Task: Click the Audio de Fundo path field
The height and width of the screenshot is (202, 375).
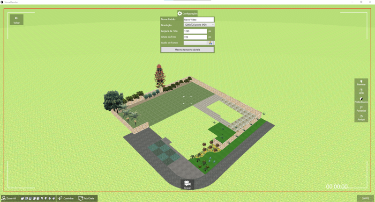Action: click(x=195, y=43)
